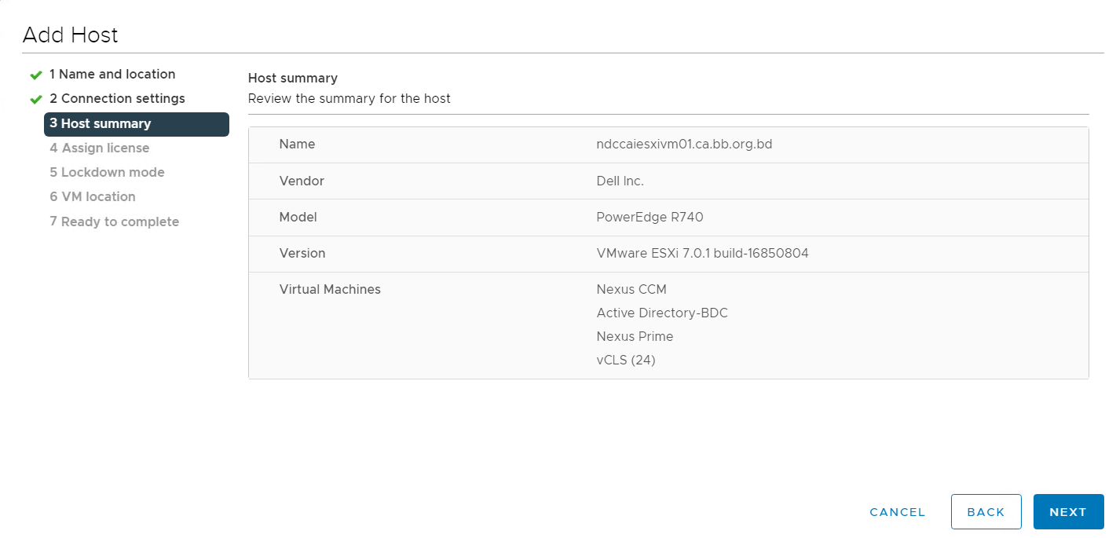Go to step 2 Connection settings

117,99
